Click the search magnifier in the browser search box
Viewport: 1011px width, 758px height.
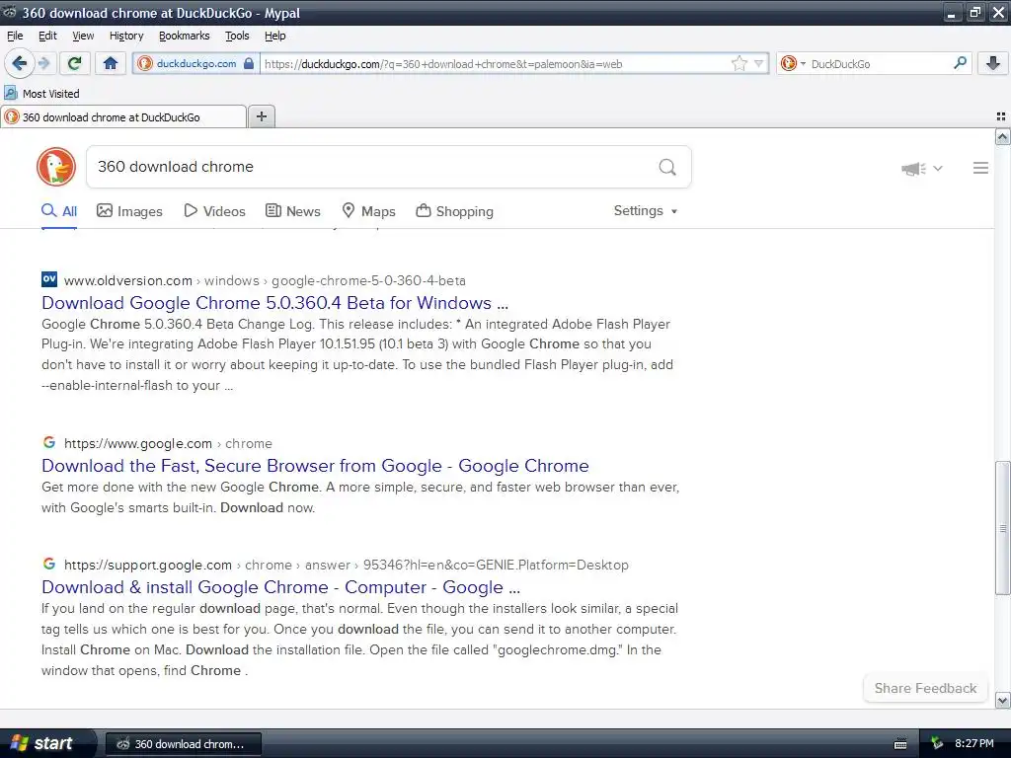[960, 63]
